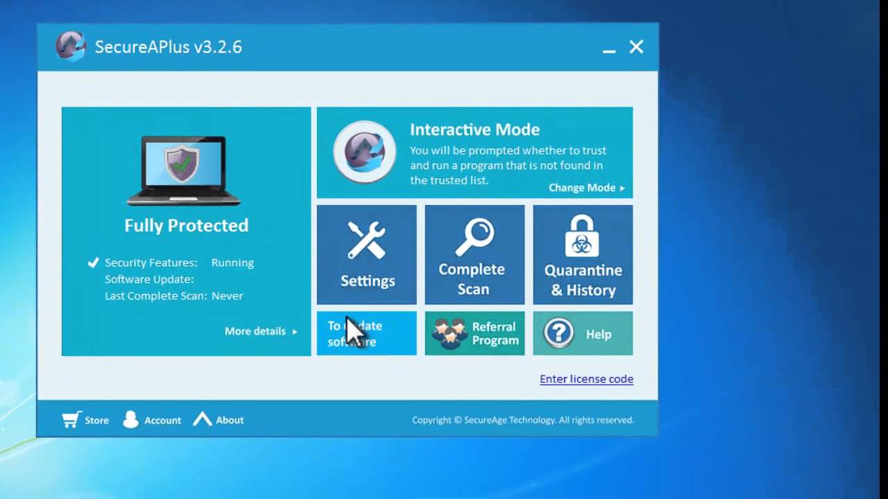888x499 pixels.
Task: Start a Complete Scan via magnifier tile
Action: pyautogui.click(x=475, y=254)
